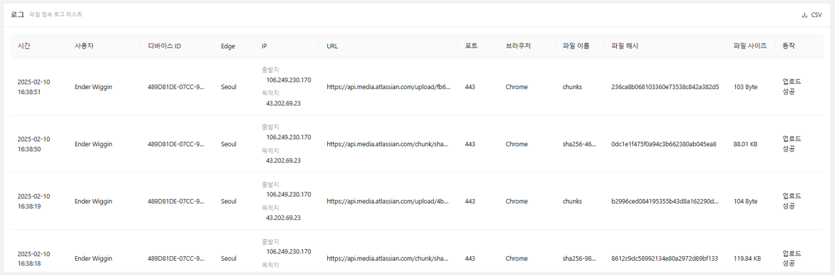Select the 디바이스 ID column header
The image size is (835, 275).
(164, 46)
